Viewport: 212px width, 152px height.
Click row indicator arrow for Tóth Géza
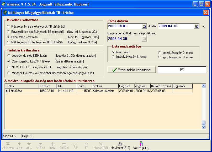click(x=6, y=91)
